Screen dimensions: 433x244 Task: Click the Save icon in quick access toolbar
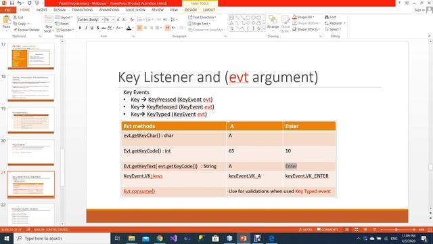pos(12,3)
